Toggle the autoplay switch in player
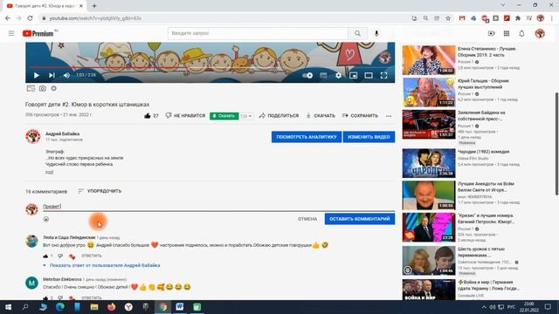 307,76
